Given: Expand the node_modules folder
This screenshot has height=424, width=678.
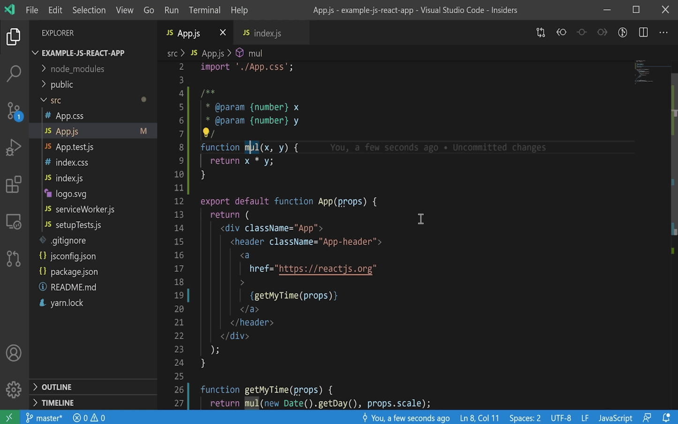Looking at the screenshot, I should click(77, 69).
